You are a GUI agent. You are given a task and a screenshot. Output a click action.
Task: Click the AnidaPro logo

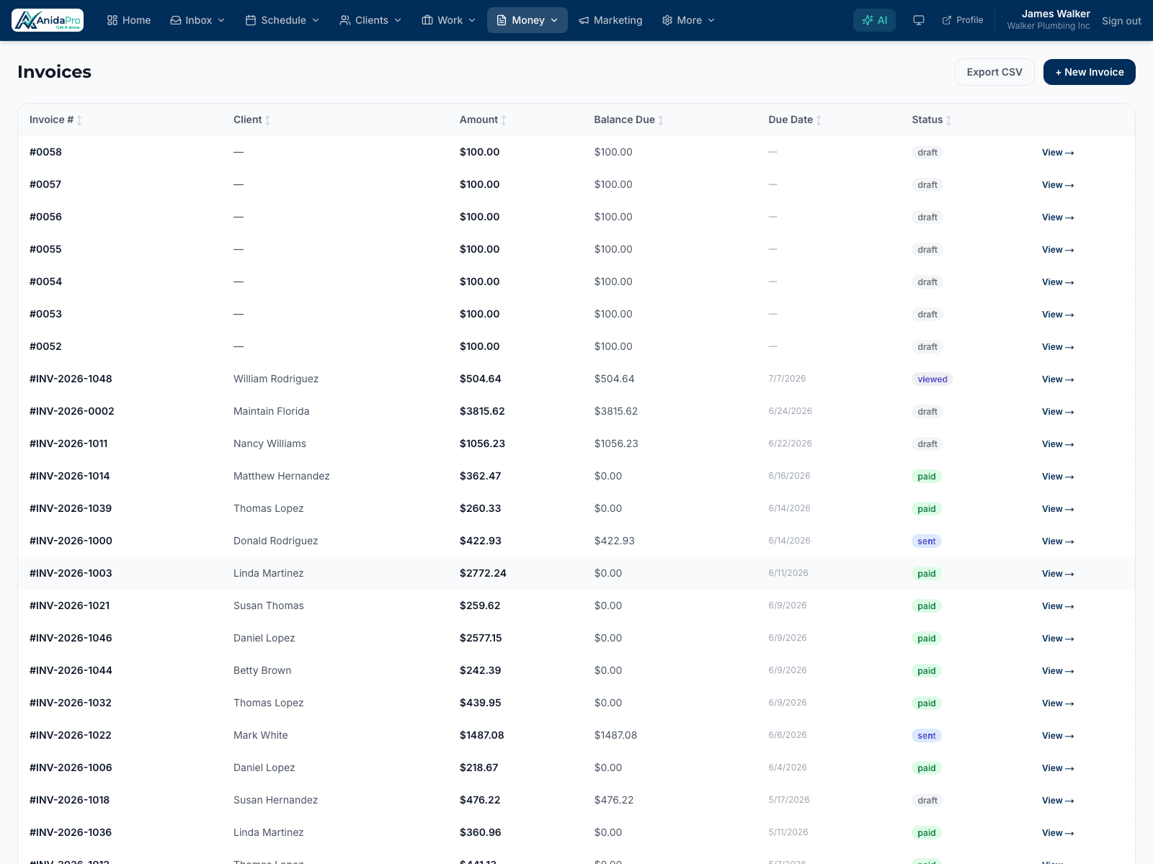coord(48,20)
